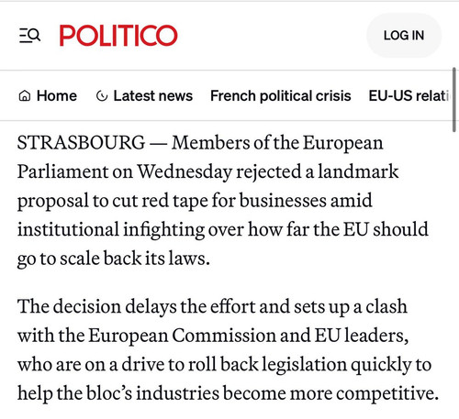Click the red POLITICO logo
The width and height of the screenshot is (459, 419).
point(118,36)
